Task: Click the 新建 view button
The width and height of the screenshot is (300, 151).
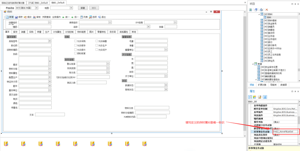Action: [83, 8]
